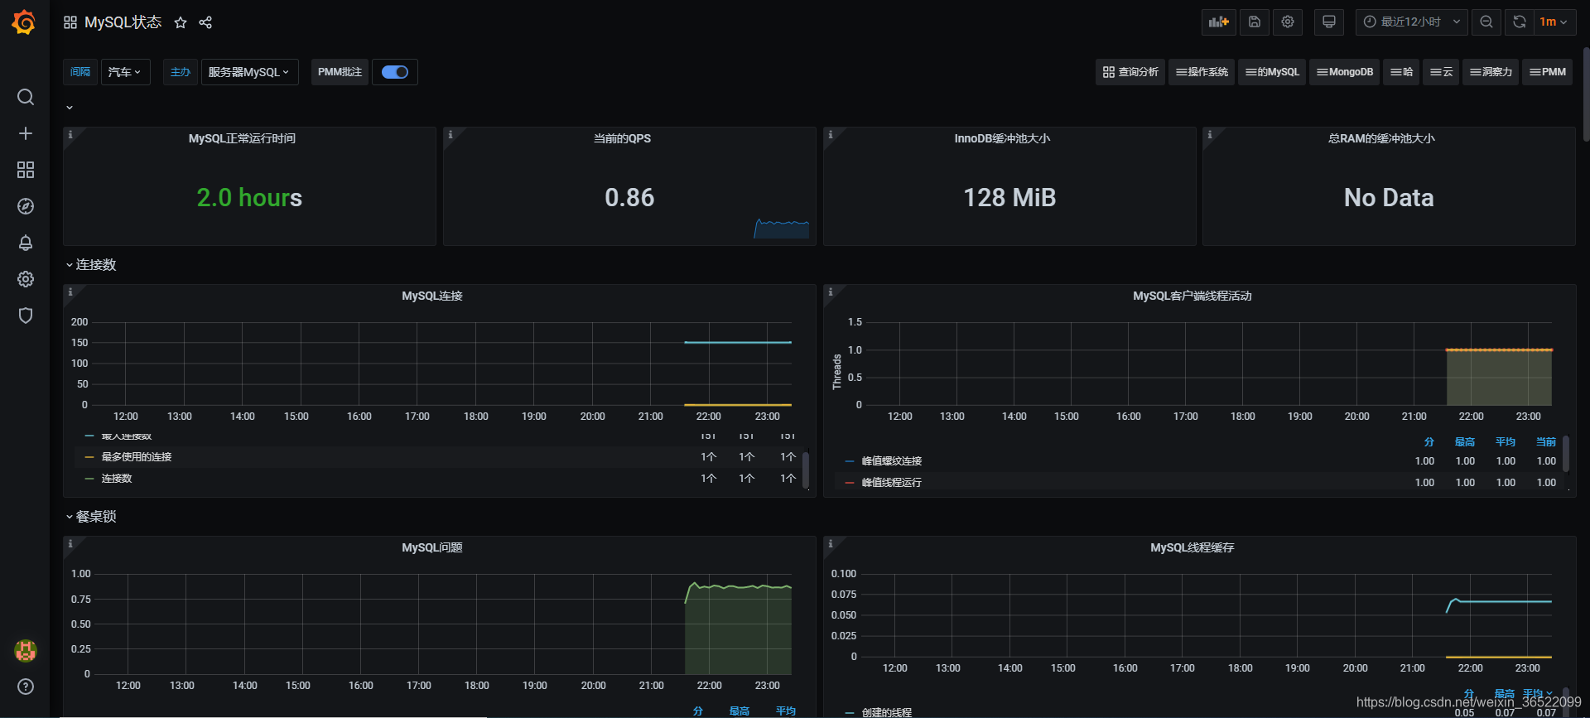The width and height of the screenshot is (1590, 718).
Task: Toggle 创建的线程 series in legend
Action: [886, 712]
